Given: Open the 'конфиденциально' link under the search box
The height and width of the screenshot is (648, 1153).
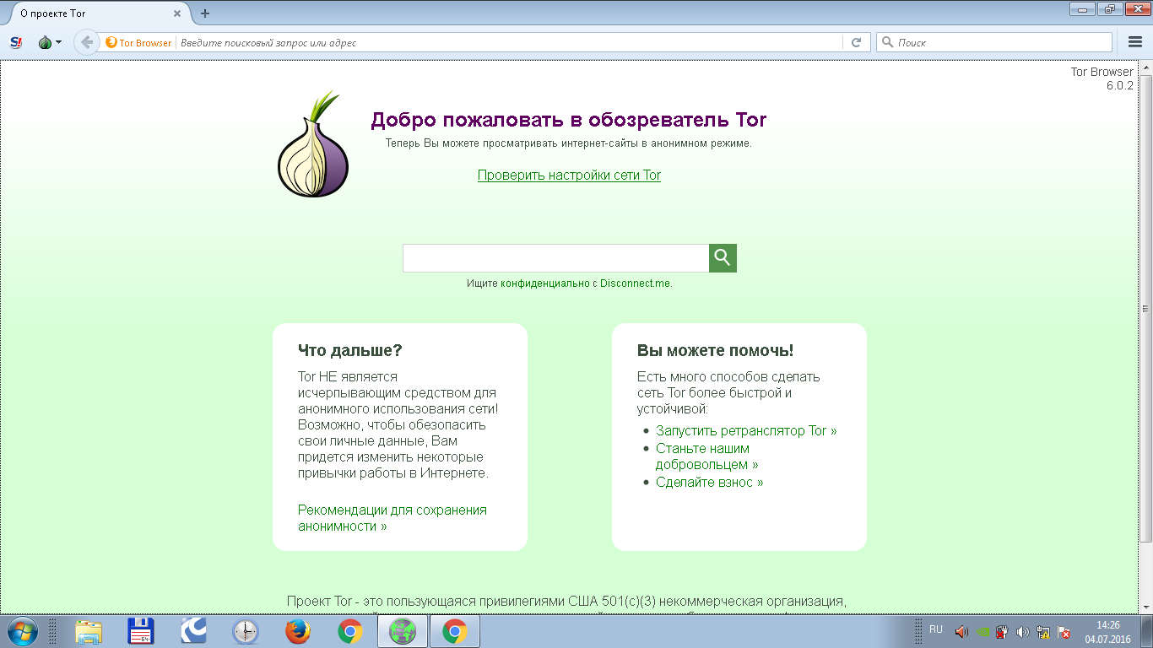Looking at the screenshot, I should point(545,283).
